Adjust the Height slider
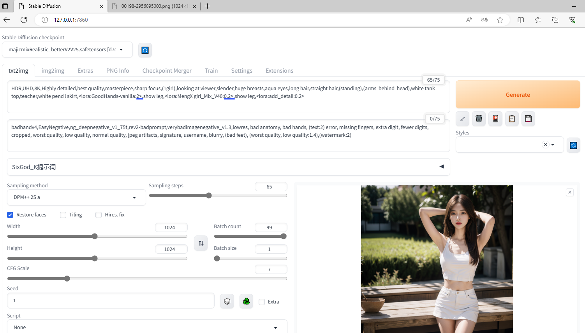Screen dimensions: 585x333 [x=97, y=258]
